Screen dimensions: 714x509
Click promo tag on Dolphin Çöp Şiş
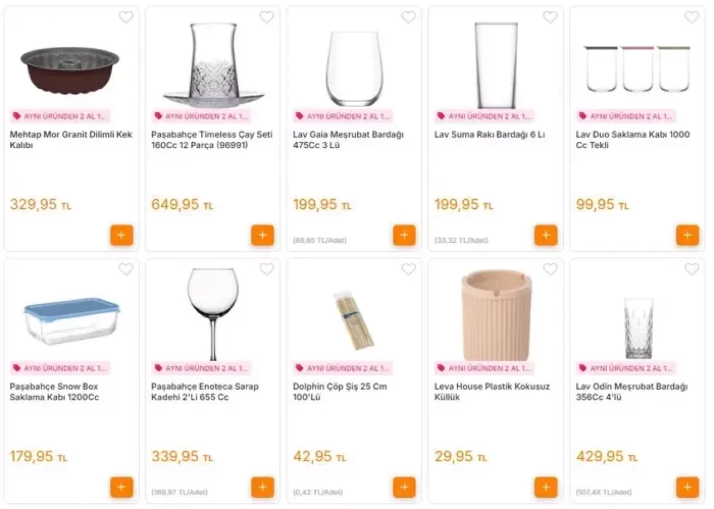[343, 368]
